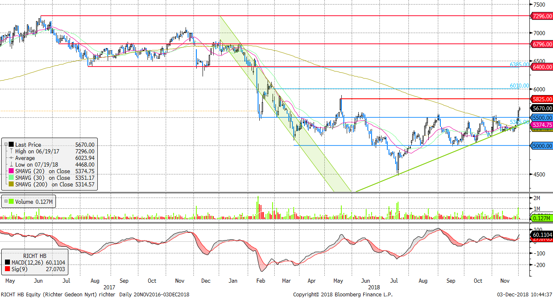This screenshot has height=298, width=553.
Task: Click the red Sig(9) color swatch
Action: point(8,269)
